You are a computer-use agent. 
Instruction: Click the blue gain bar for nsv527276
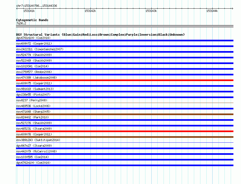point(125,126)
